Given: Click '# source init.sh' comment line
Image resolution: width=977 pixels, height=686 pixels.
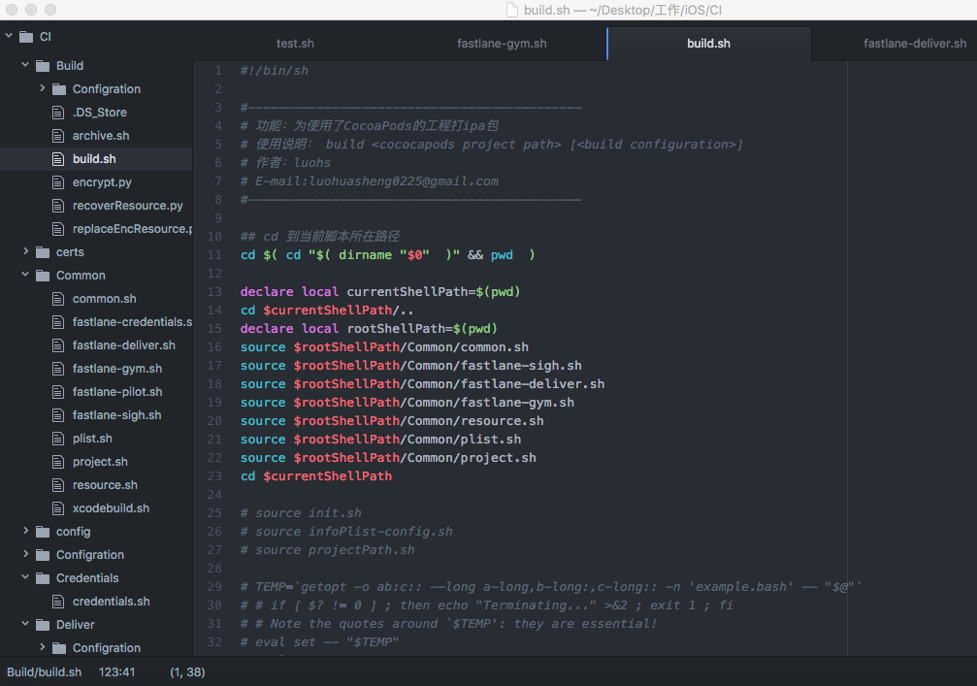Looking at the screenshot, I should point(301,512).
